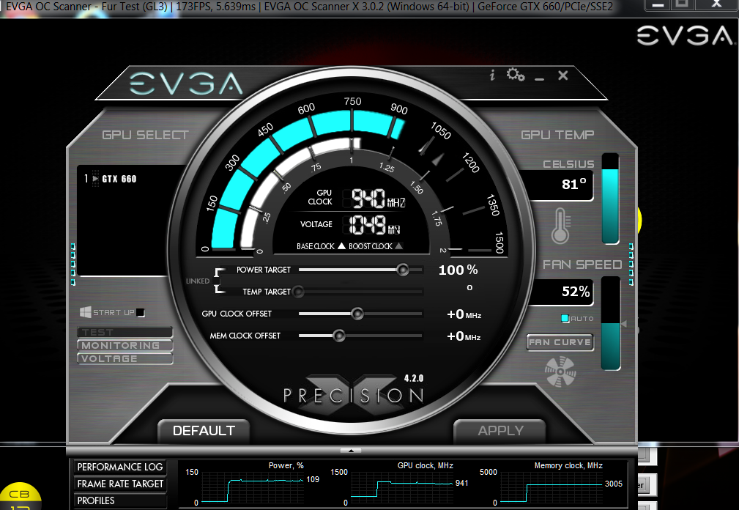This screenshot has width=739, height=510.
Task: Click the fan icon below Fan Curve
Action: point(560,372)
